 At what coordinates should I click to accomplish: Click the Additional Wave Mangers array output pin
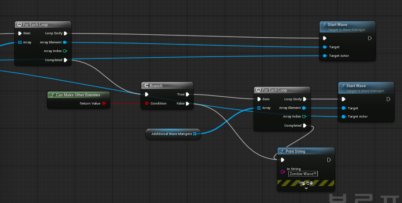point(195,134)
